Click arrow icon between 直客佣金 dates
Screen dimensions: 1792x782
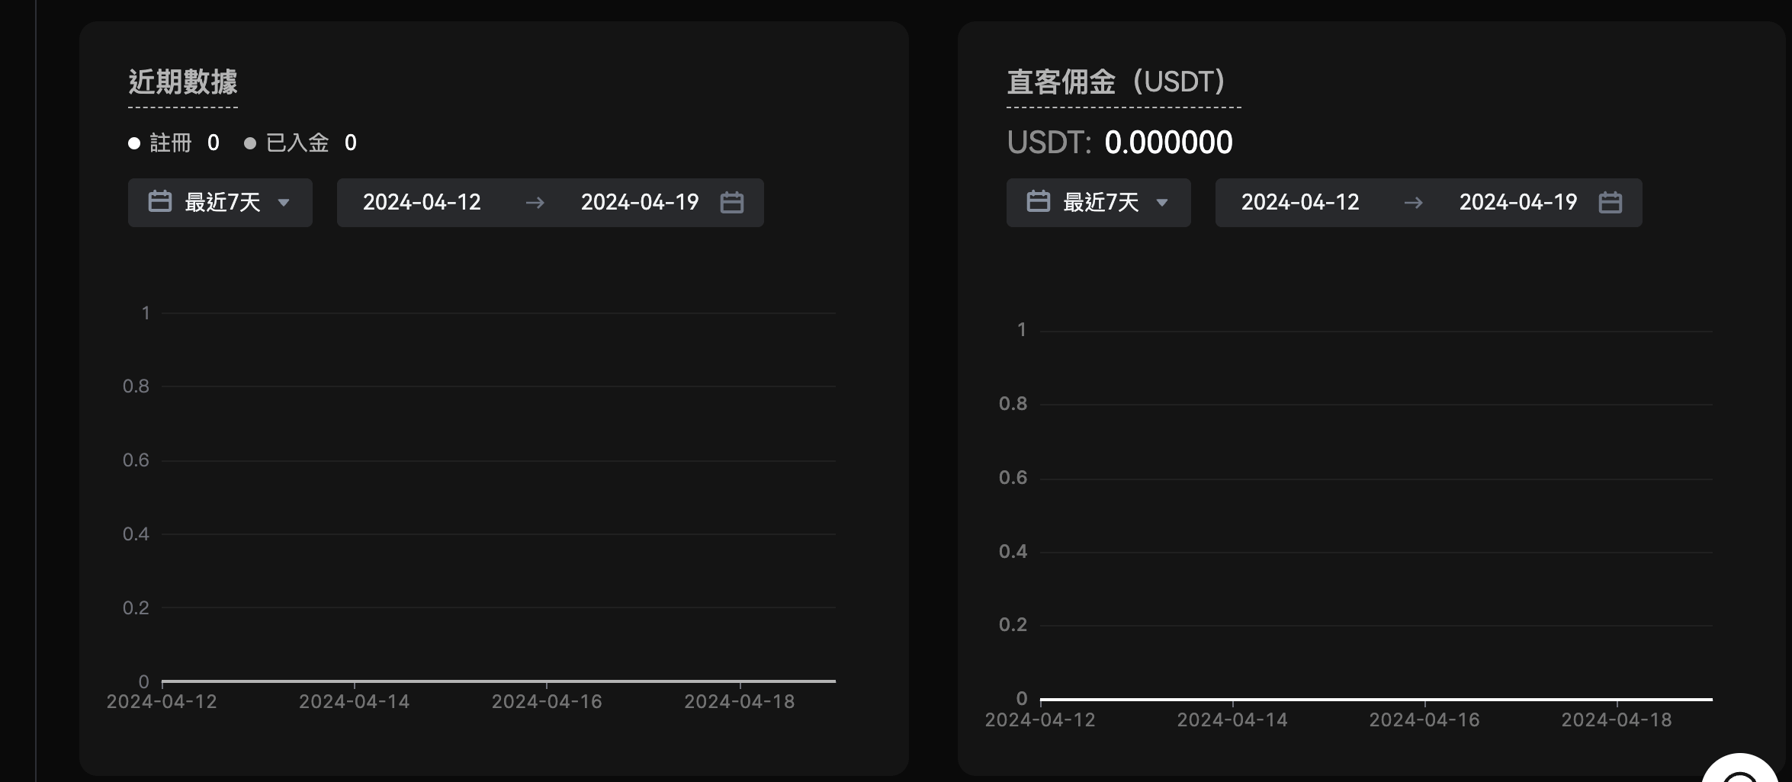tap(1413, 203)
